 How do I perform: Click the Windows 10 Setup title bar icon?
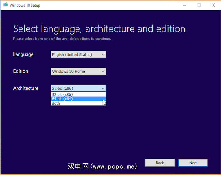(5, 5)
